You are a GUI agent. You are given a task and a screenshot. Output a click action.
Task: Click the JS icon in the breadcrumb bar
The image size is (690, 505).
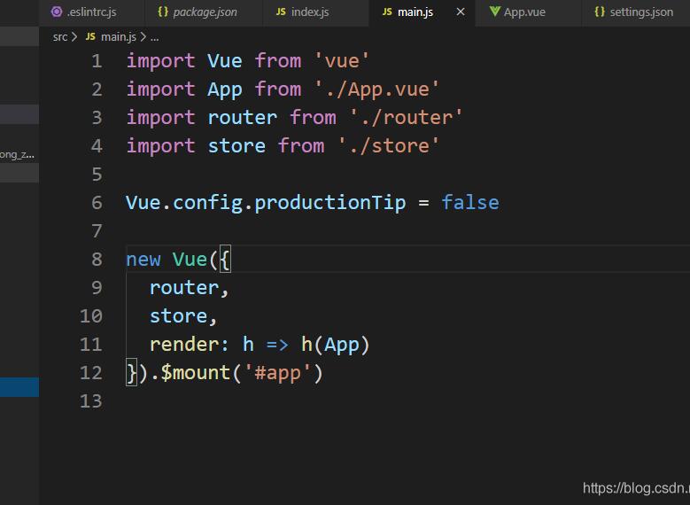pos(91,37)
